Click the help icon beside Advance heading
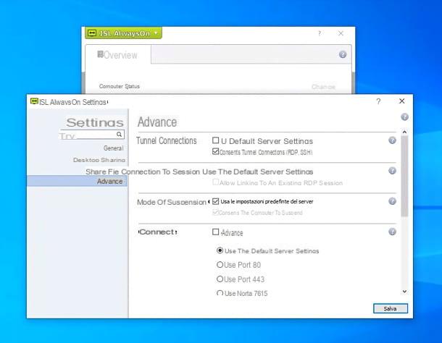 click(x=404, y=117)
